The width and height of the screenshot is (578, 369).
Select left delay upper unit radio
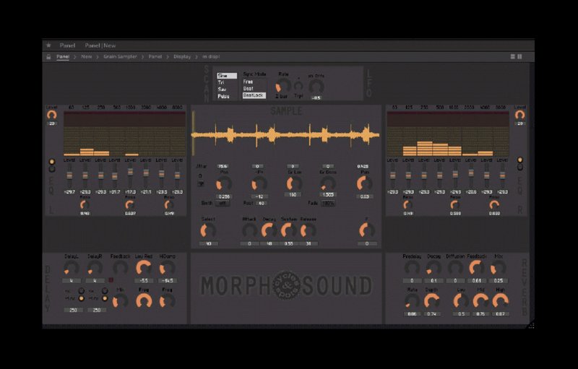point(82,291)
